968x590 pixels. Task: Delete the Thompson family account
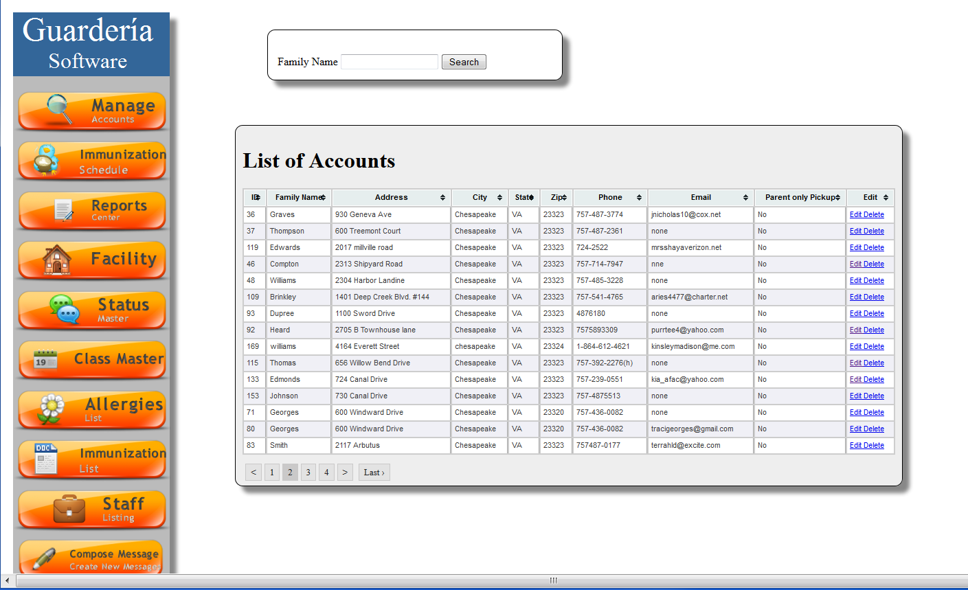click(x=875, y=231)
